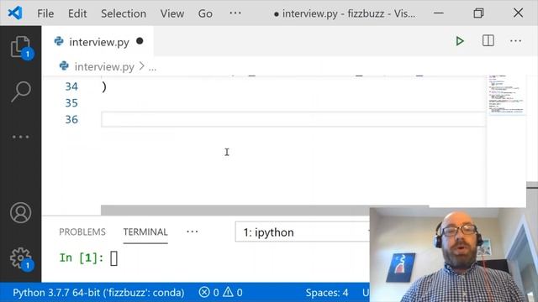538x302 pixels.
Task: Show hidden menu bar items via the ellipsis
Action: 235,13
